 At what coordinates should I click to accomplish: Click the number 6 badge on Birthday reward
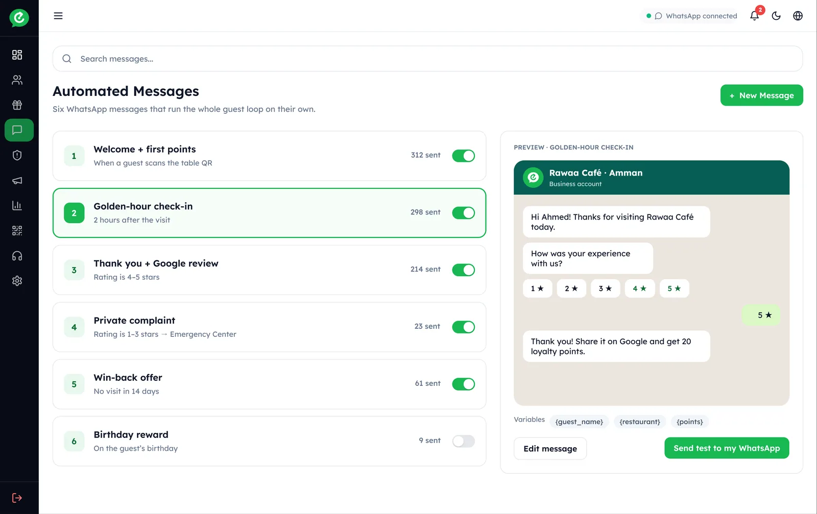pos(74,442)
